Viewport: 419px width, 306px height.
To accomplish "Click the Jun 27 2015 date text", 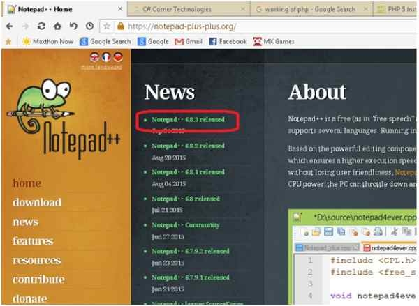I will pos(168,236).
